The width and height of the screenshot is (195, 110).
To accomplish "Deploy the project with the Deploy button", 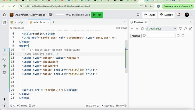I will pos(166,15).
